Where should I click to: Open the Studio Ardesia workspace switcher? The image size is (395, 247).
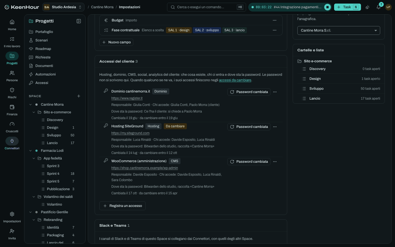(63, 7)
